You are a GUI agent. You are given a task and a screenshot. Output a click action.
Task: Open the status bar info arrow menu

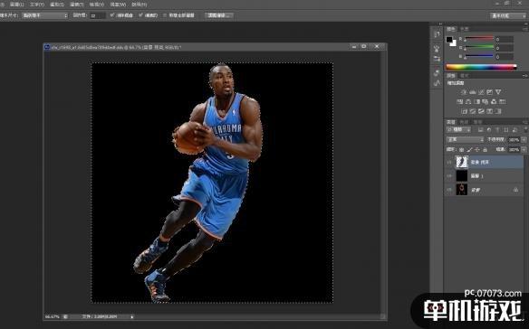pyautogui.click(x=132, y=317)
